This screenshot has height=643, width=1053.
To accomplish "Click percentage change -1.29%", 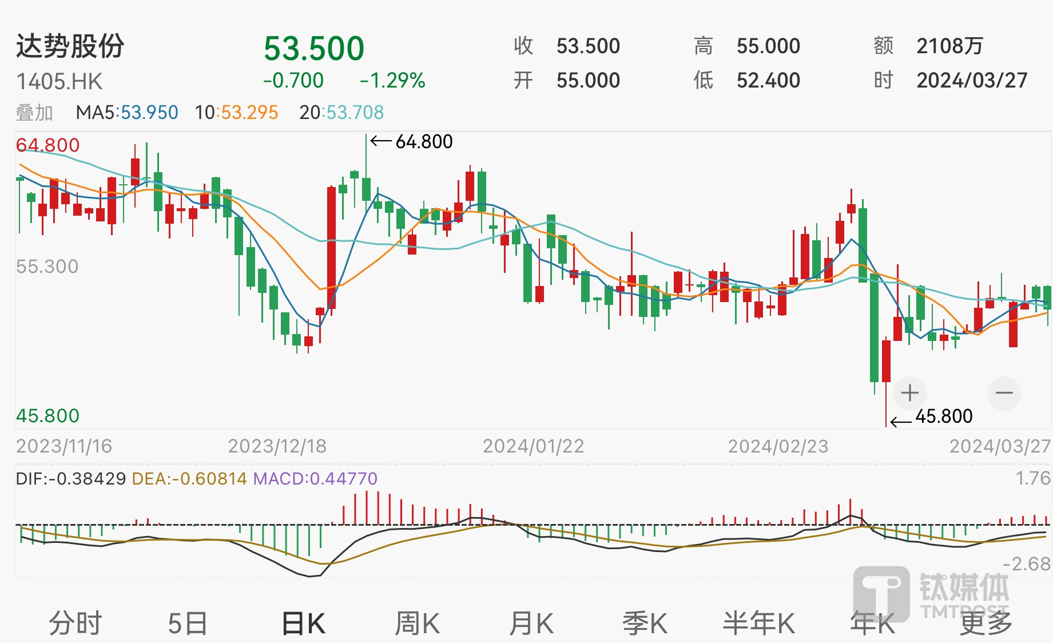I will click(x=392, y=80).
